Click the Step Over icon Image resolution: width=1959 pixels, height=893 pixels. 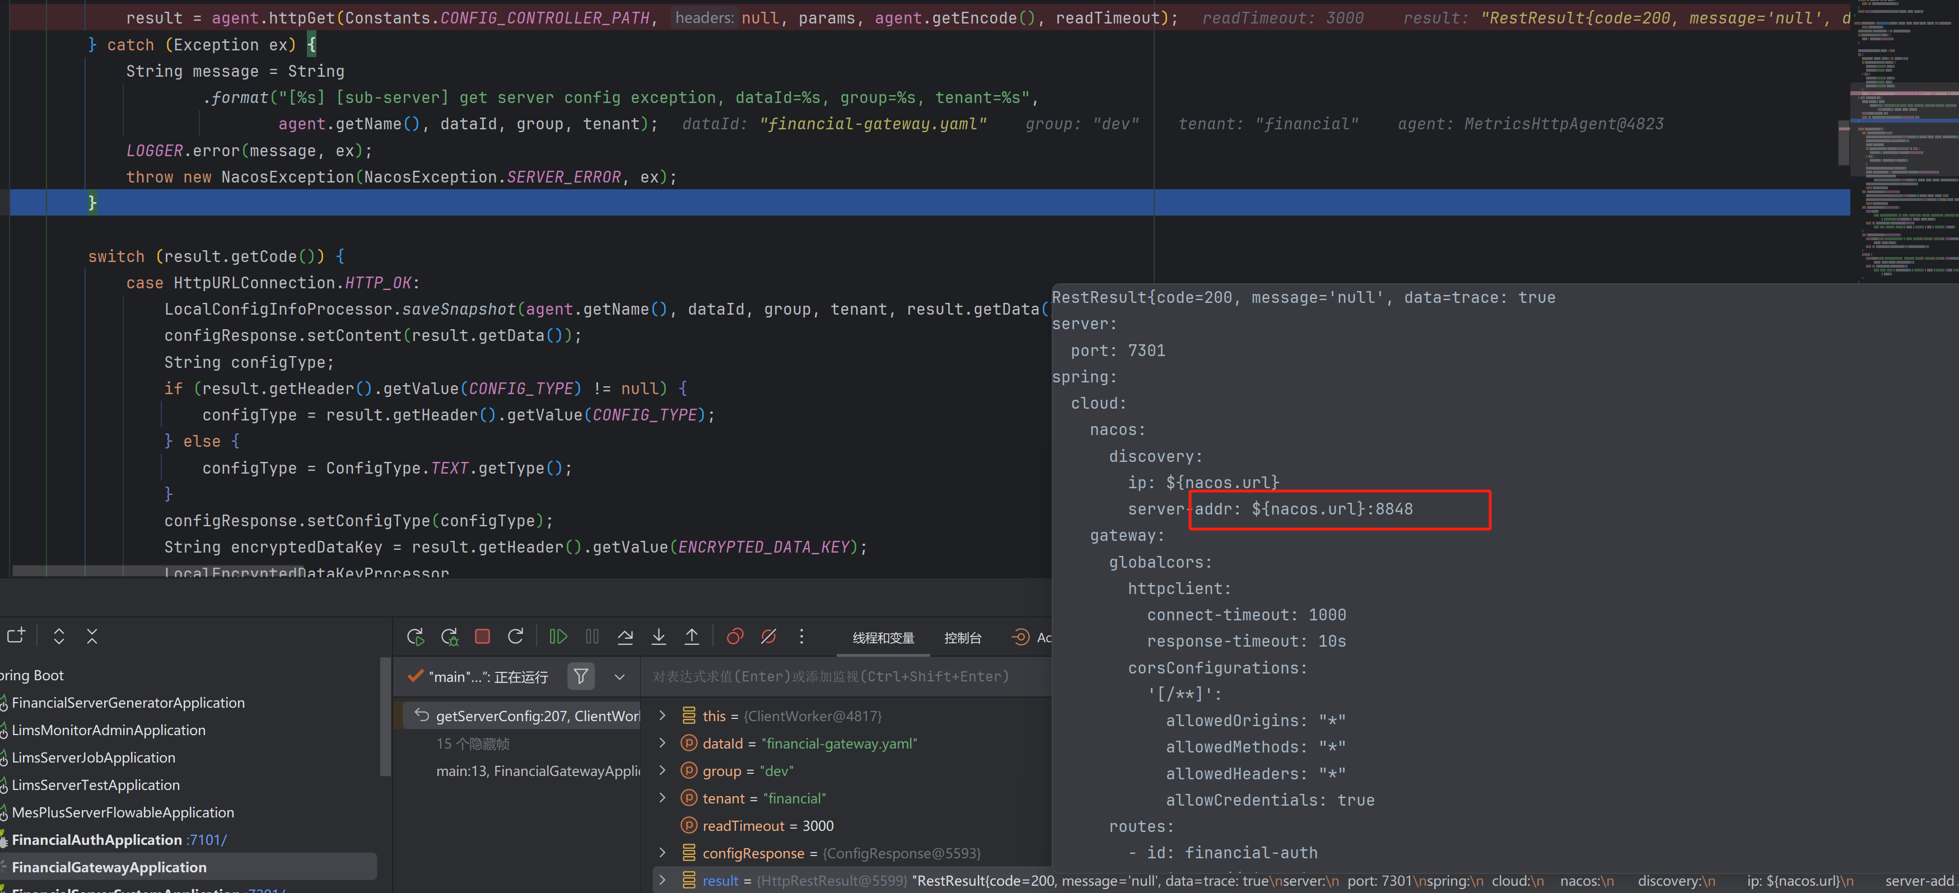[x=625, y=636]
